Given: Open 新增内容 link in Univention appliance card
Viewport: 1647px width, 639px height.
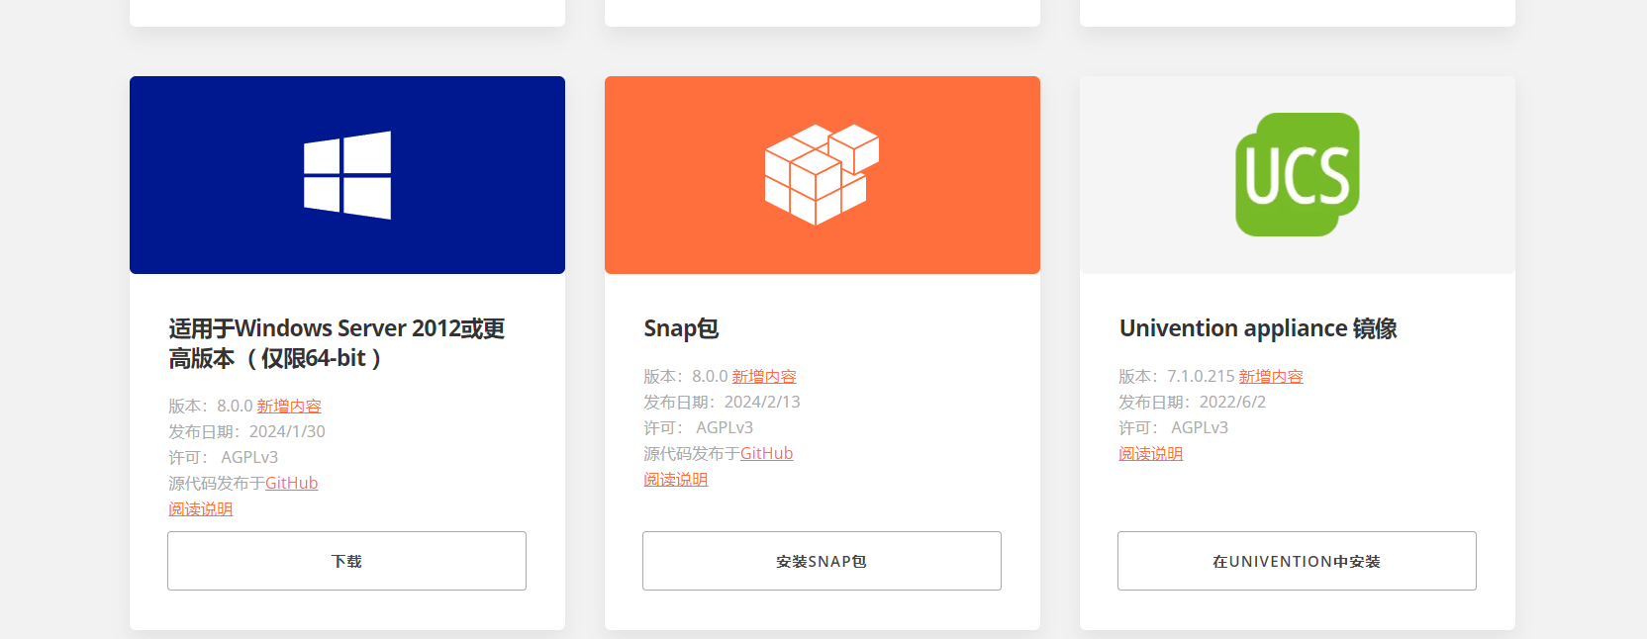Looking at the screenshot, I should point(1271,376).
